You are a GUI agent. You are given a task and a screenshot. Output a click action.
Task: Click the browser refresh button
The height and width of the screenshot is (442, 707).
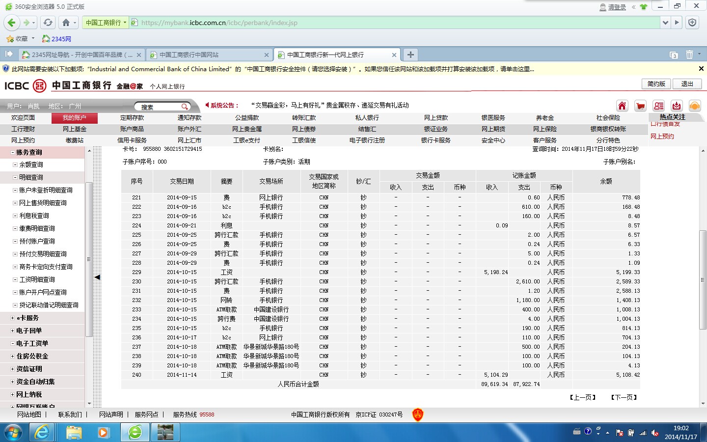(x=48, y=23)
